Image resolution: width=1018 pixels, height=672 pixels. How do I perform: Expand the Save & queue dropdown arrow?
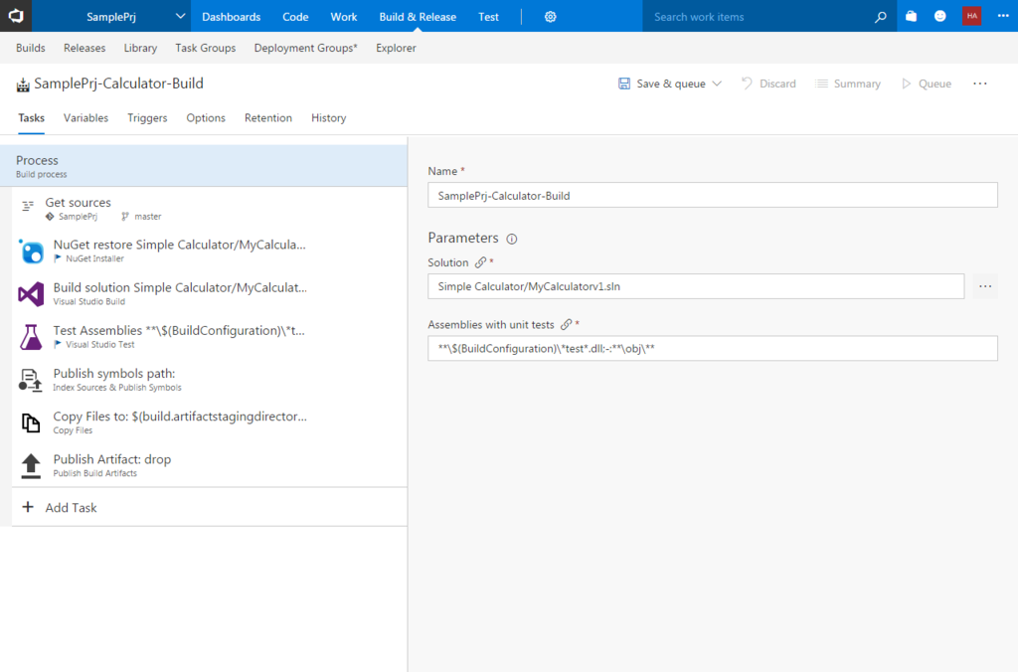717,84
